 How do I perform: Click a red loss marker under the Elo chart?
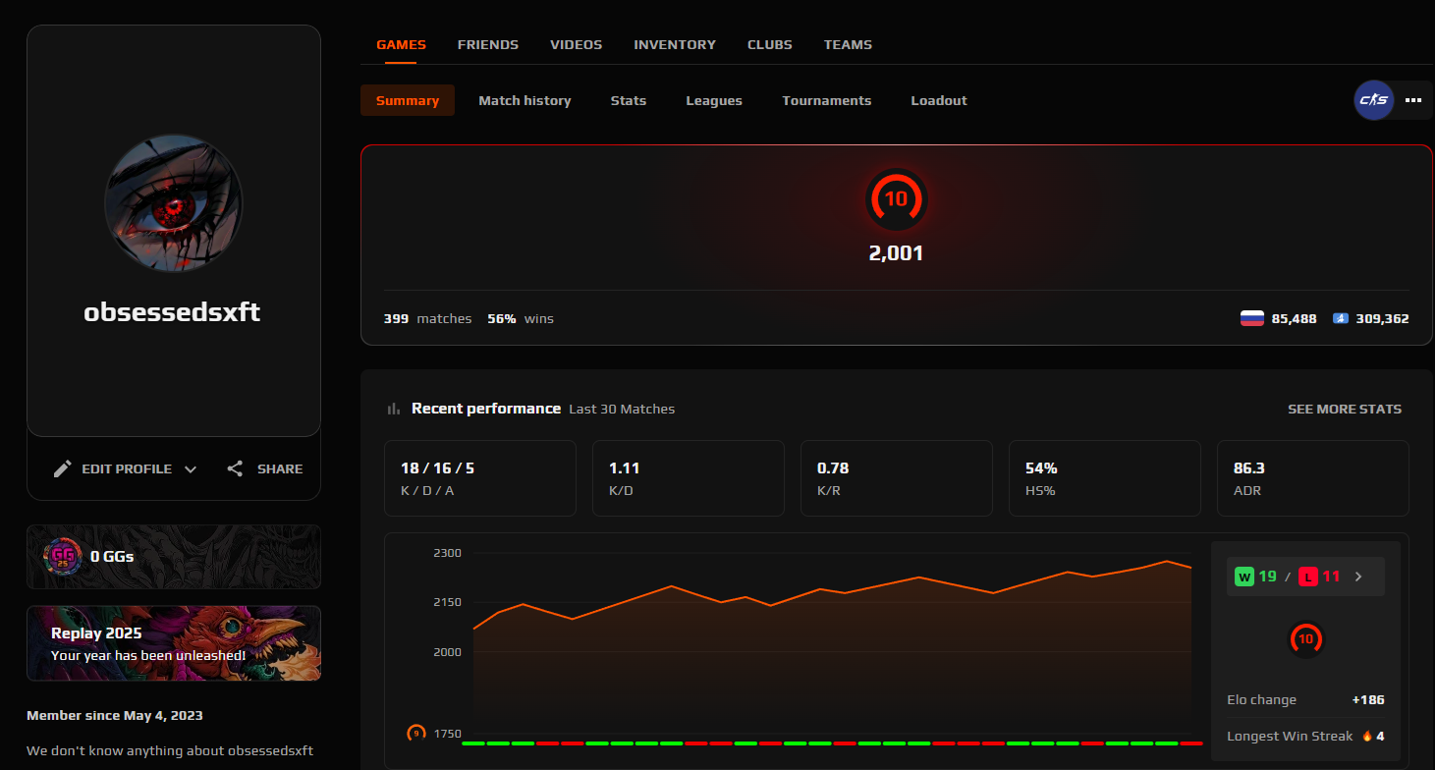click(546, 745)
